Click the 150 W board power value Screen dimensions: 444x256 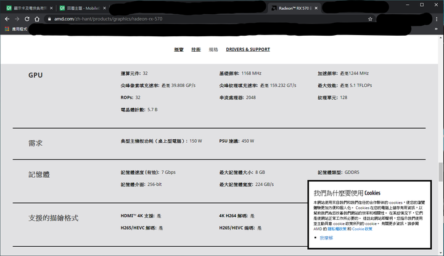195,141
